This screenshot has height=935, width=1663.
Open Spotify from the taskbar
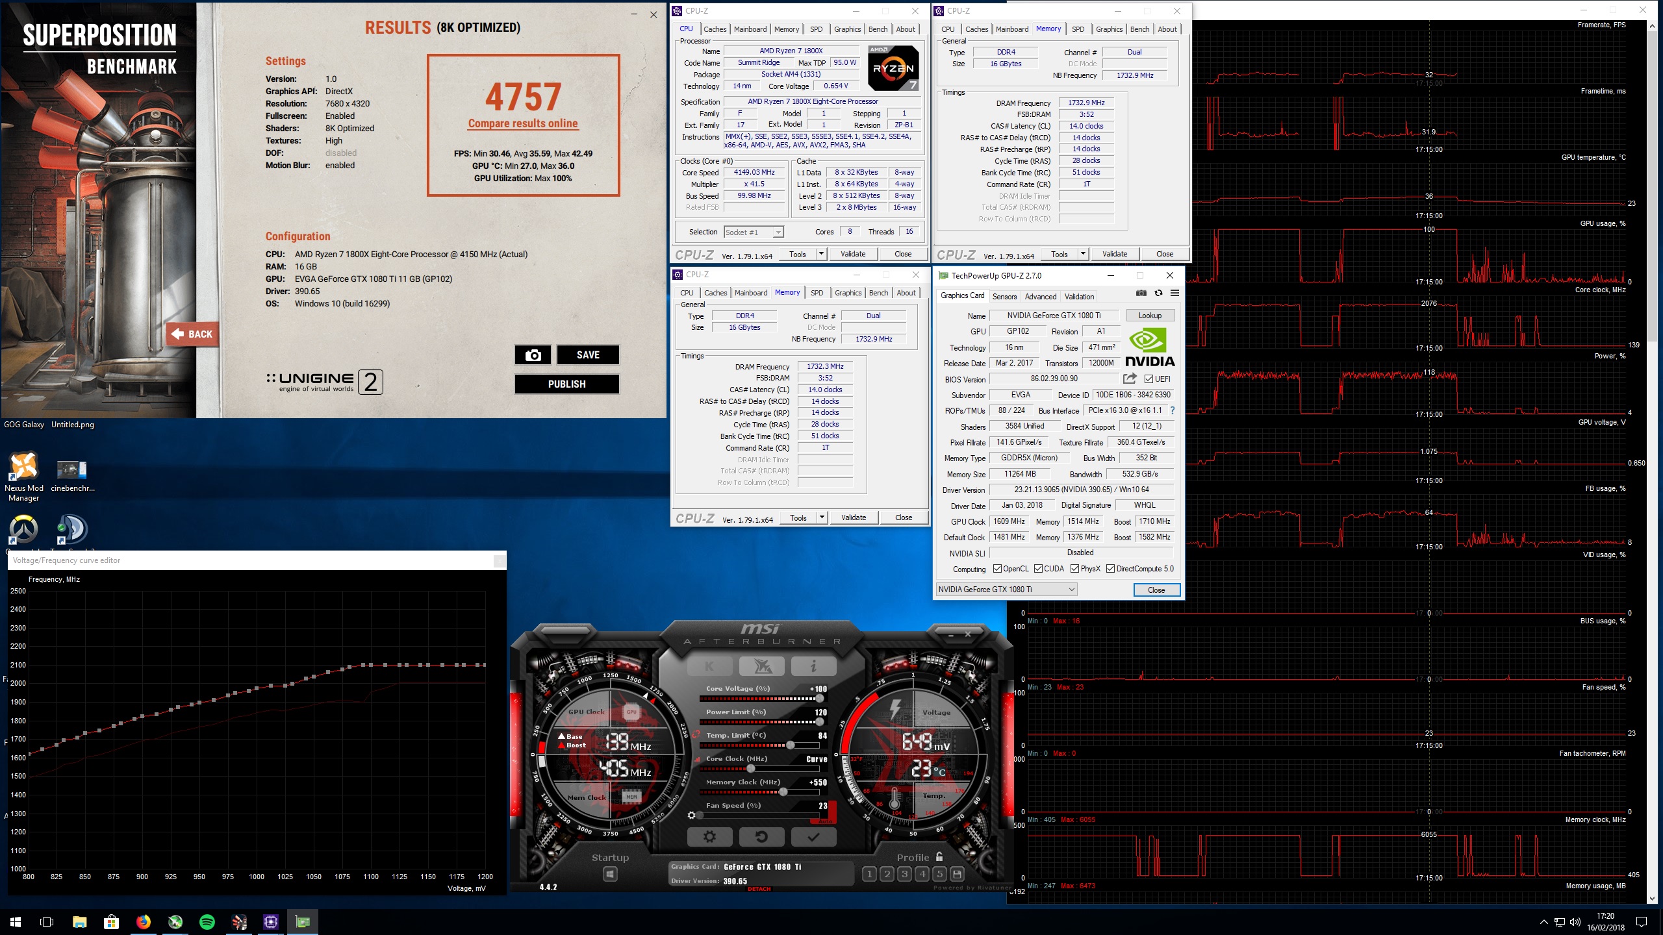207,922
